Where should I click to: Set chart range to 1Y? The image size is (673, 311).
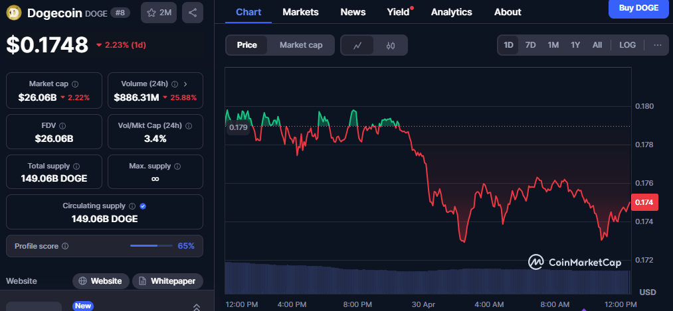coord(575,45)
